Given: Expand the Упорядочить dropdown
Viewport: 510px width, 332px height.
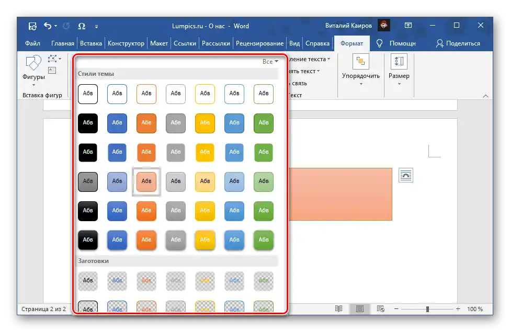Looking at the screenshot, I should coord(361,70).
